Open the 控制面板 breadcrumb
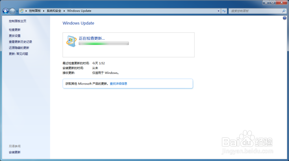289x161 pixels. click(x=35, y=11)
